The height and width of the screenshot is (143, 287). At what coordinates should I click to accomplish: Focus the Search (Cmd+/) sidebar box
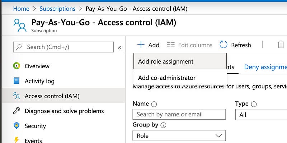coord(63,47)
